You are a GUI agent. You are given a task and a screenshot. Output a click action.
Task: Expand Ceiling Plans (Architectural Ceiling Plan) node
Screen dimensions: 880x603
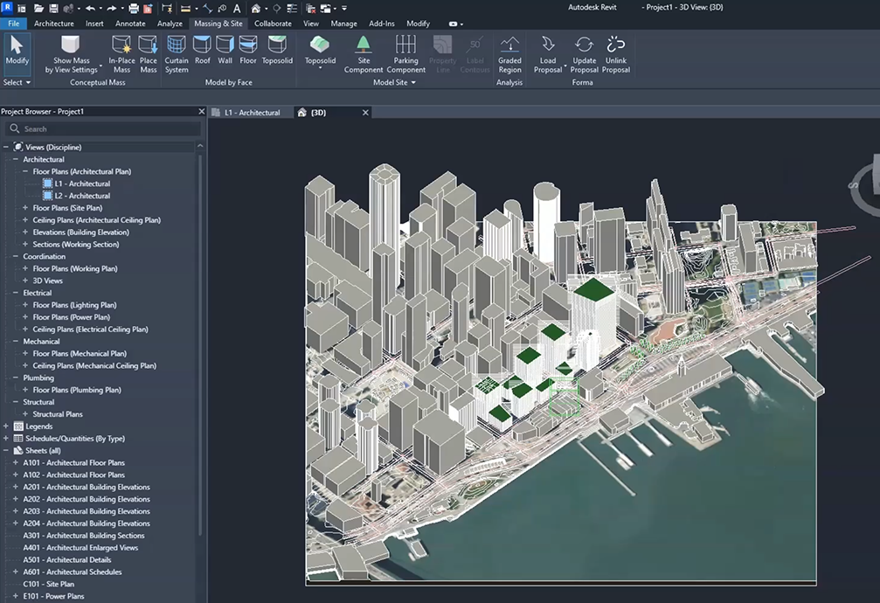pyautogui.click(x=25, y=220)
